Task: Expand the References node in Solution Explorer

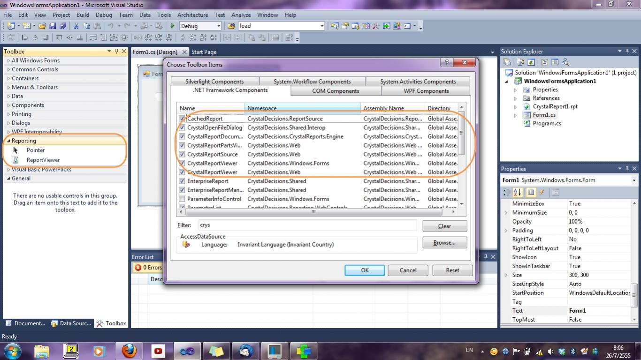Action: coord(515,98)
